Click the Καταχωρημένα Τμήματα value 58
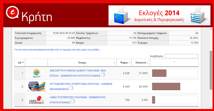Screen dimensions: 214x111 197,33
